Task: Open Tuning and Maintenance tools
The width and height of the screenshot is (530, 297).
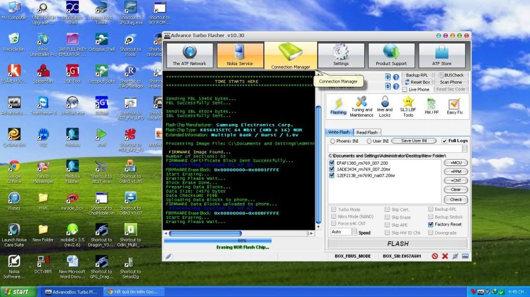Action: [x=362, y=106]
